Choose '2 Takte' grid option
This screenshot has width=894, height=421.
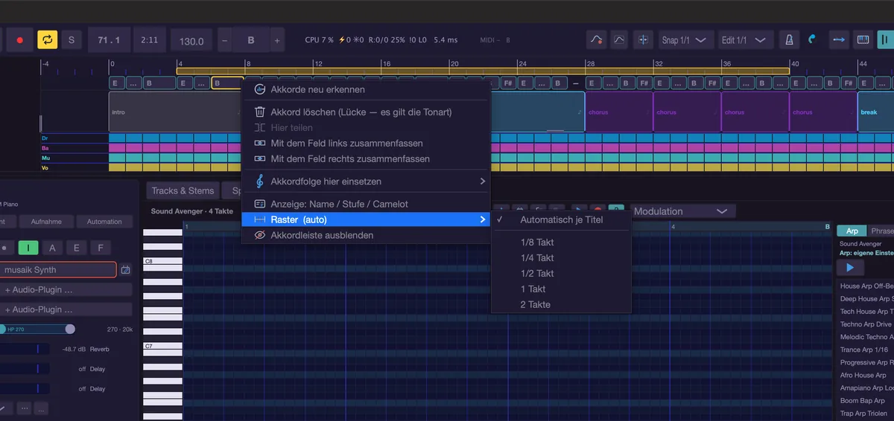[561, 304]
